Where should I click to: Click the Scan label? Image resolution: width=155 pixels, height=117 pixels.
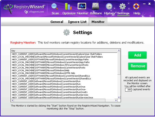(x=55, y=13)
